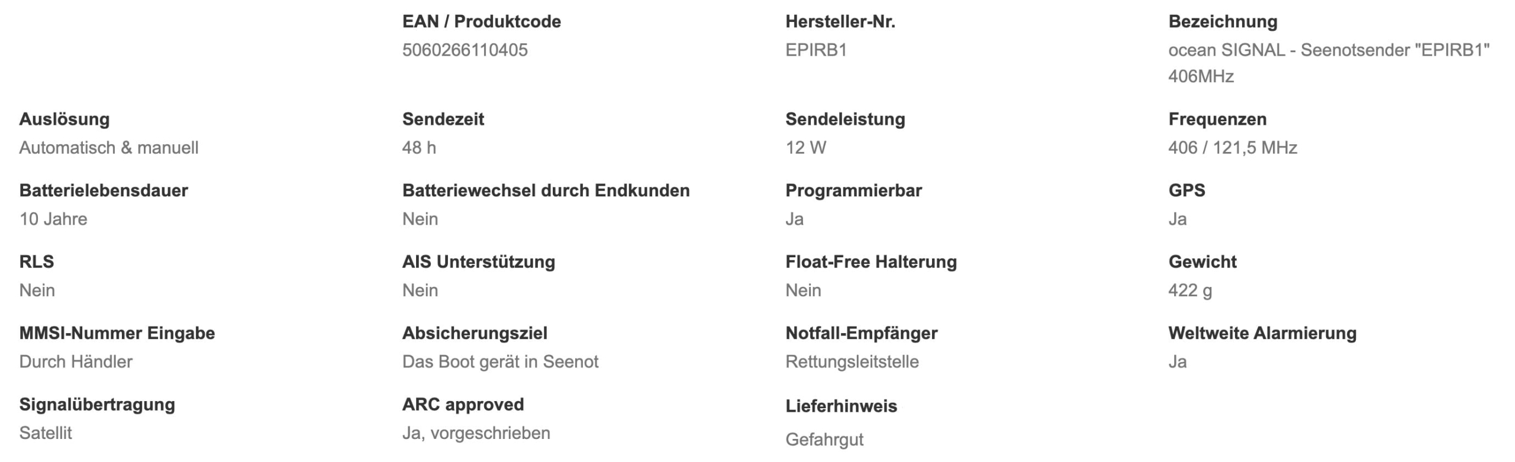Click the Hersteller-Nr. value EPIRB1

[816, 50]
